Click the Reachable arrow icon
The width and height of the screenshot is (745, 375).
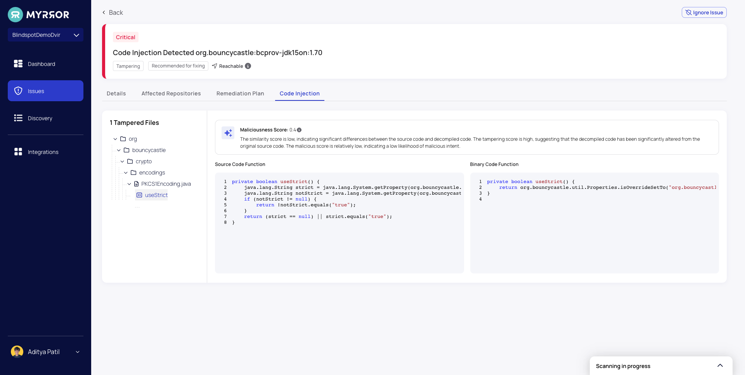click(215, 66)
